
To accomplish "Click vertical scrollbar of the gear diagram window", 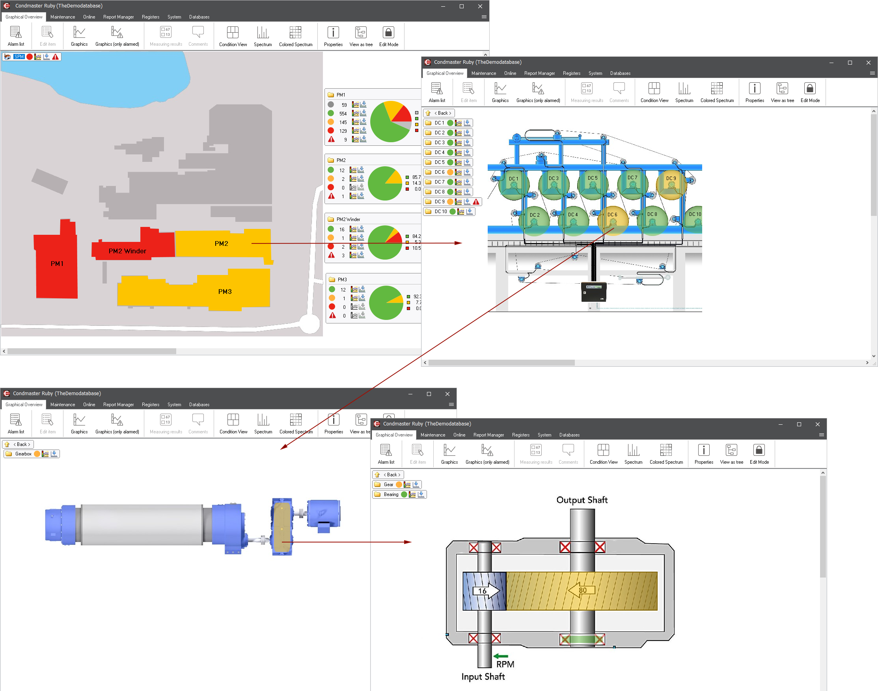I will 822,526.
